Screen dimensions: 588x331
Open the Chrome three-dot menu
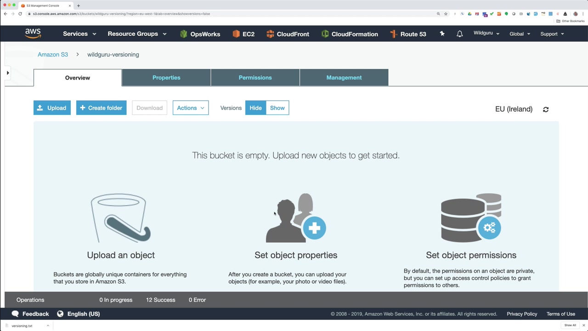[x=583, y=14]
